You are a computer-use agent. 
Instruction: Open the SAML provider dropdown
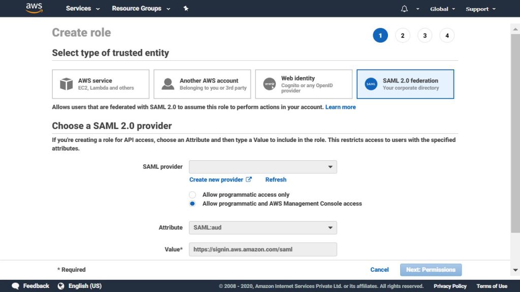click(x=263, y=166)
